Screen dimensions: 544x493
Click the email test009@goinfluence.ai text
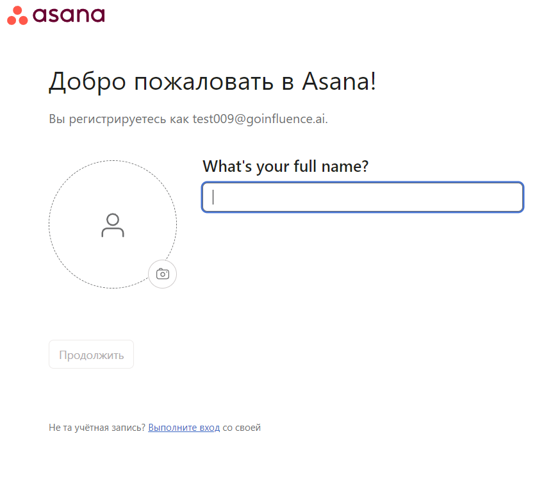[260, 119]
